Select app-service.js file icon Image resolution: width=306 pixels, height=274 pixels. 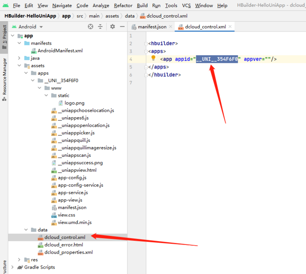tap(54, 193)
